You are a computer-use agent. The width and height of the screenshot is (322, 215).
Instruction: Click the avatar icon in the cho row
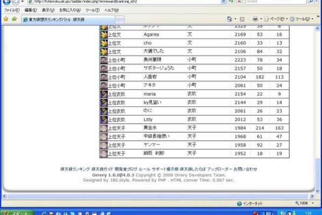click(104, 43)
